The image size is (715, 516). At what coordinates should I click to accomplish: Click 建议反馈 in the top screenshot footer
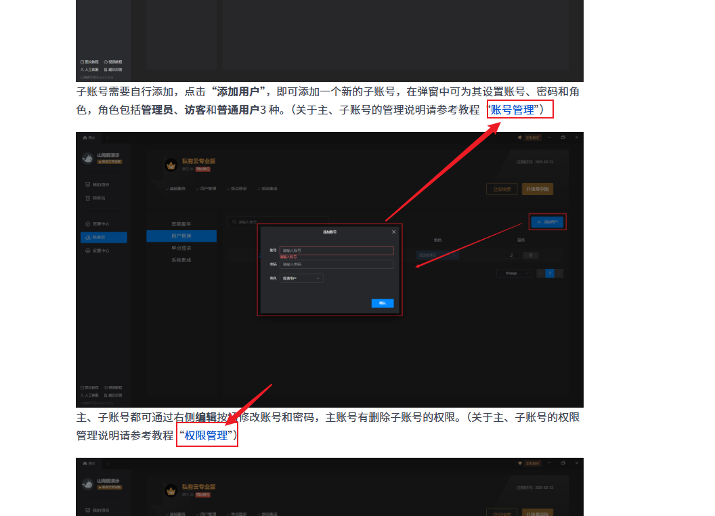[x=112, y=70]
